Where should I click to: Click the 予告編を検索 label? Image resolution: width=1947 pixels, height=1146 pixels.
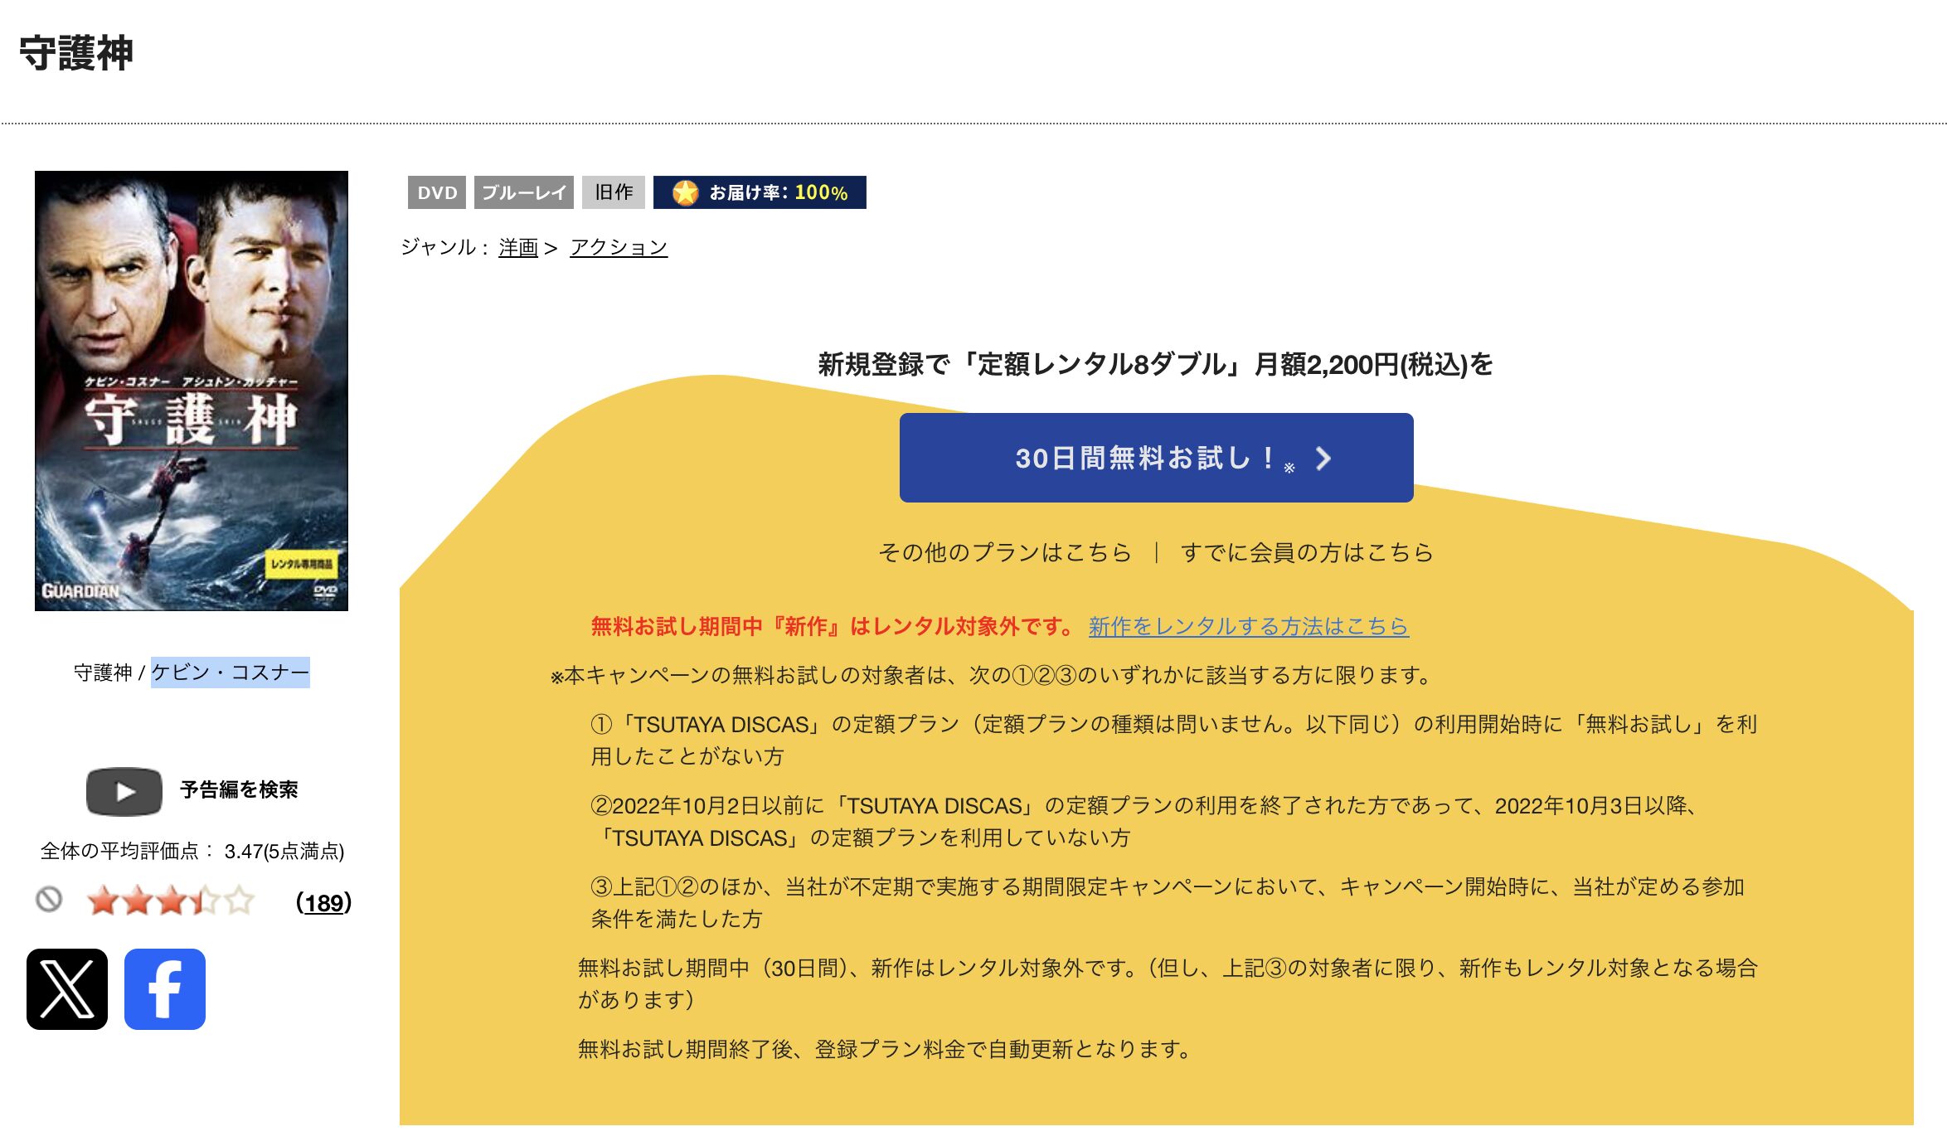239,789
